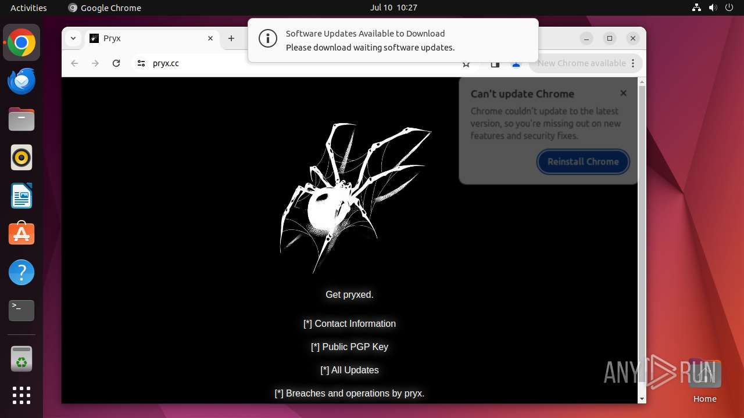
Task: Toggle the Chrome side panel icon
Action: click(x=495, y=64)
